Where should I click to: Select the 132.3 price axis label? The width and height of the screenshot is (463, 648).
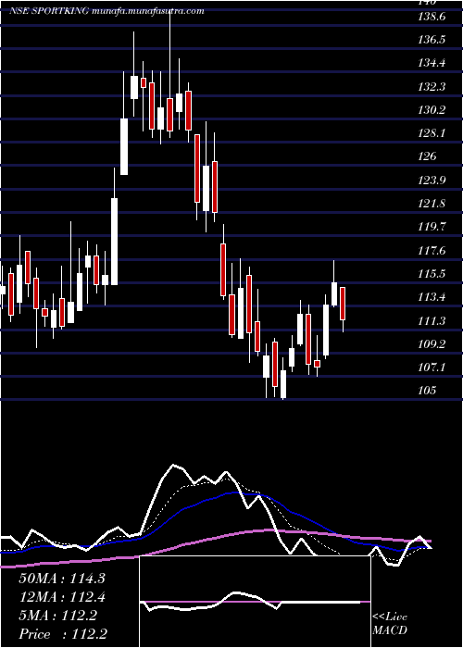pos(432,87)
